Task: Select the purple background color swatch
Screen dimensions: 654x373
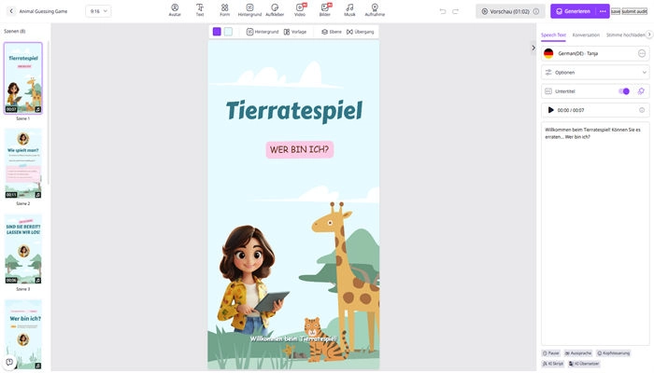Action: click(217, 32)
